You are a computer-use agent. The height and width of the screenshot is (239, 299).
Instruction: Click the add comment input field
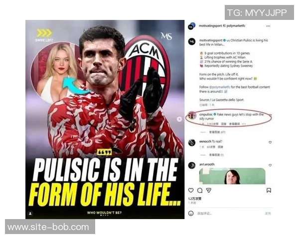click(x=230, y=214)
